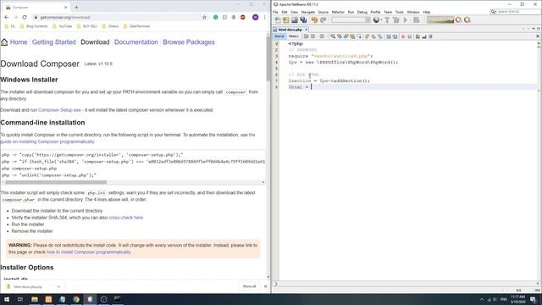Open the Blog Contents bookmark folder
The height and width of the screenshot is (305, 542).
click(x=34, y=26)
